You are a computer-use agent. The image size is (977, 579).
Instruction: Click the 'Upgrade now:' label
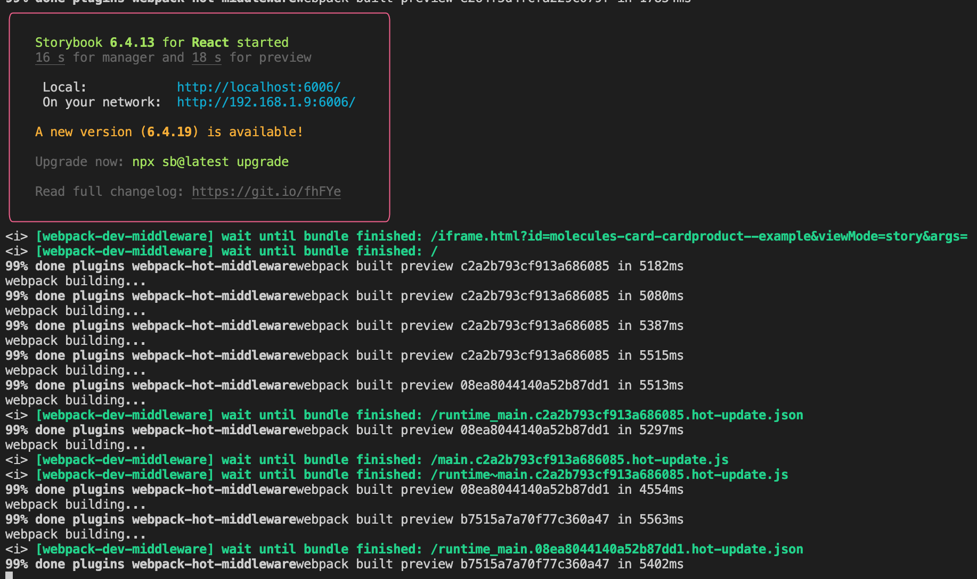(x=79, y=161)
